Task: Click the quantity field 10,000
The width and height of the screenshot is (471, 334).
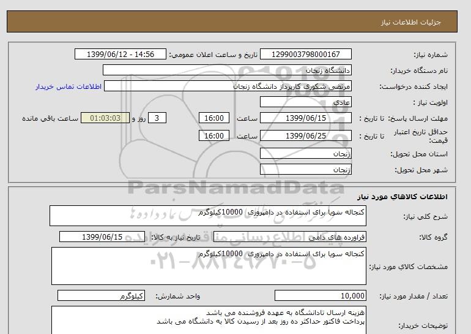Action: [320, 296]
